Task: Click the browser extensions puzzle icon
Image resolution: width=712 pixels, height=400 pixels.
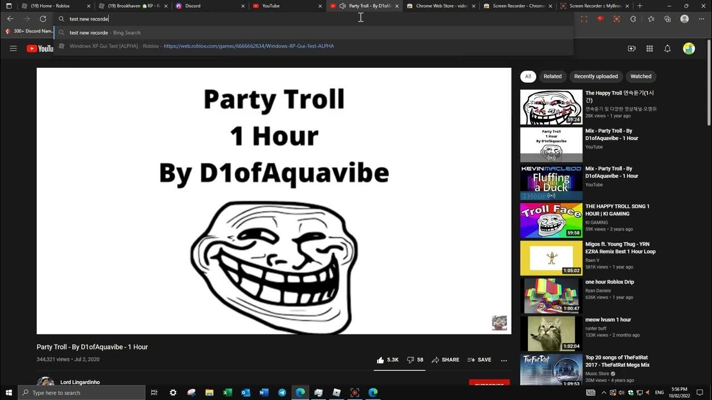Action: (x=633, y=18)
